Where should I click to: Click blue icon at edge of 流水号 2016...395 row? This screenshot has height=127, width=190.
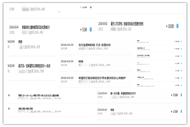coord(183,95)
